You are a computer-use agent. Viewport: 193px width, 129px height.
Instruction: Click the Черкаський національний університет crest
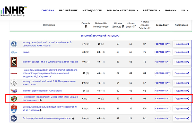tap(14, 99)
